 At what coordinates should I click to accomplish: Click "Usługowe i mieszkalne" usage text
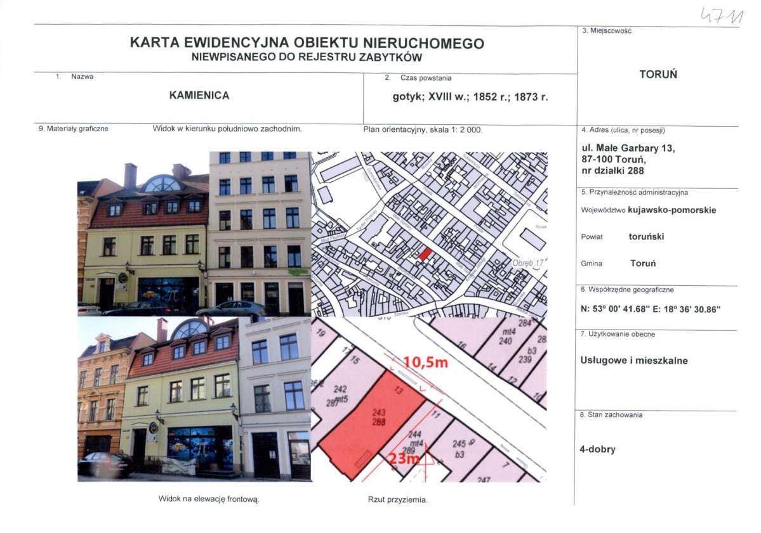pos(634,361)
